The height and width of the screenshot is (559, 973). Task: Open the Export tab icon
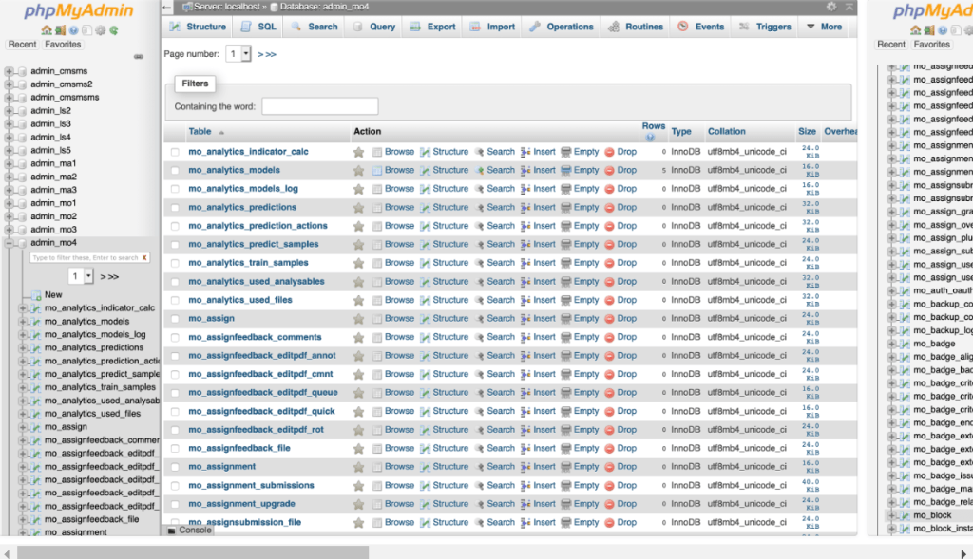[414, 26]
